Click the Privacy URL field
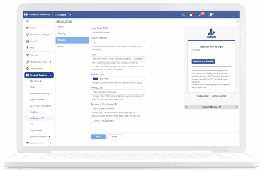This screenshot has width=263, height=171. [118, 92]
